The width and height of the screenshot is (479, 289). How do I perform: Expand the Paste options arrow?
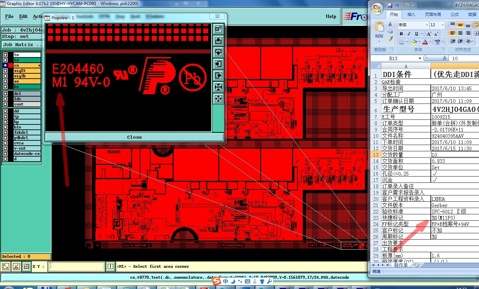pyautogui.click(x=379, y=41)
